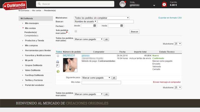Open order number 98295531 link
Image resolution: width=200 pixels, height=112 pixels.
69,55
